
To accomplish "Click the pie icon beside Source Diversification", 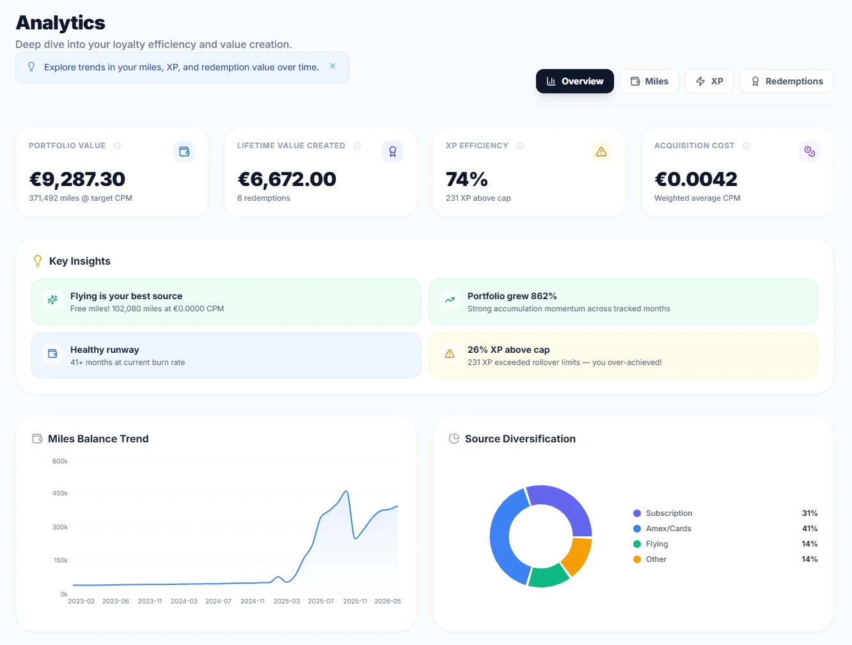I will point(454,439).
